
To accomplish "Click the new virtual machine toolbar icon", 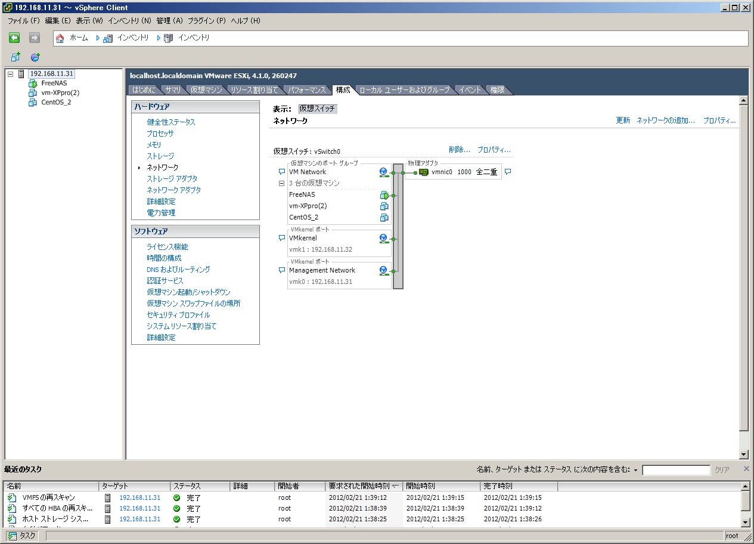I will (x=15, y=57).
